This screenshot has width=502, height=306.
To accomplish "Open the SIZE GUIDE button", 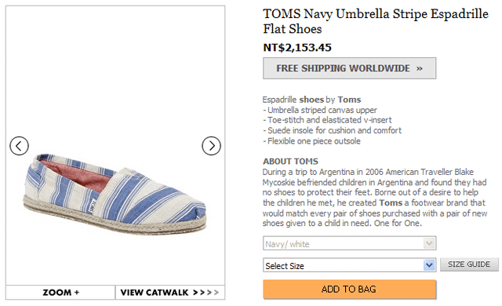I will [469, 264].
